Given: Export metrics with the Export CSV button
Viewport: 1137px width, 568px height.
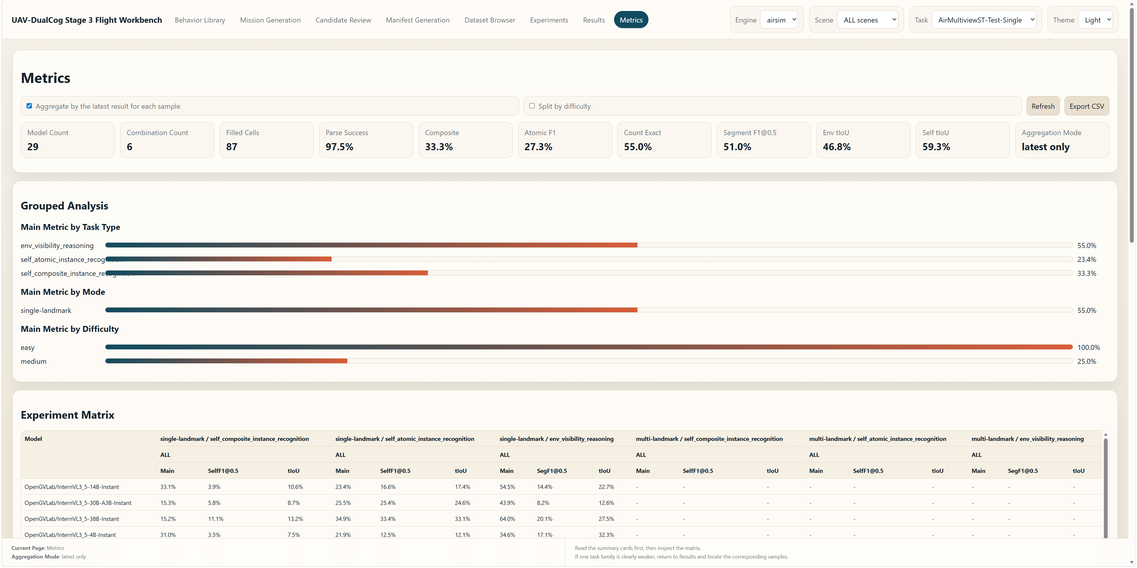Looking at the screenshot, I should point(1087,105).
